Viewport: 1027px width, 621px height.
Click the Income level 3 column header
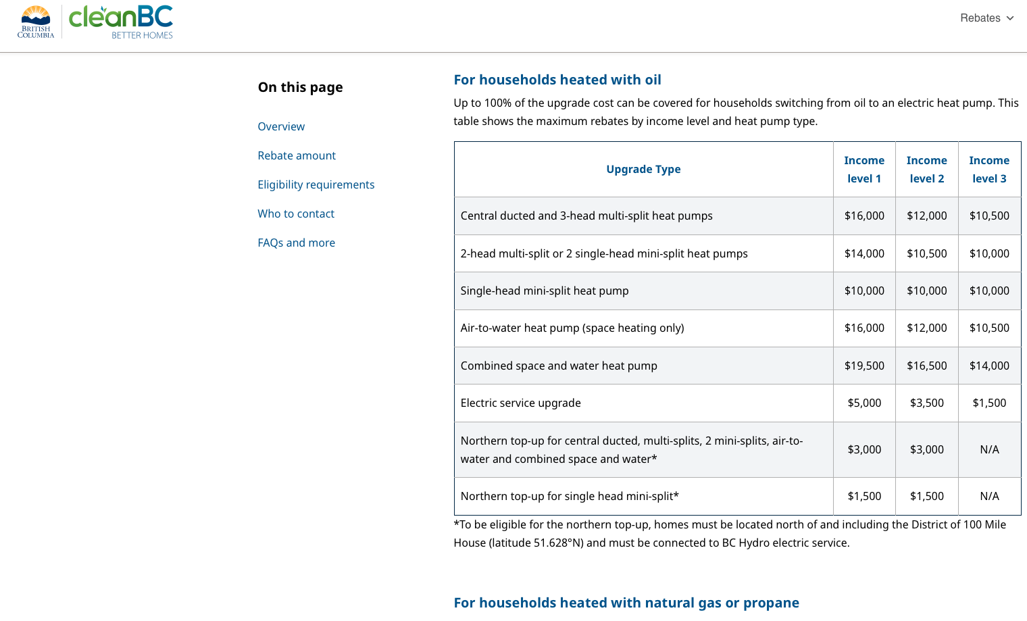[x=989, y=169]
